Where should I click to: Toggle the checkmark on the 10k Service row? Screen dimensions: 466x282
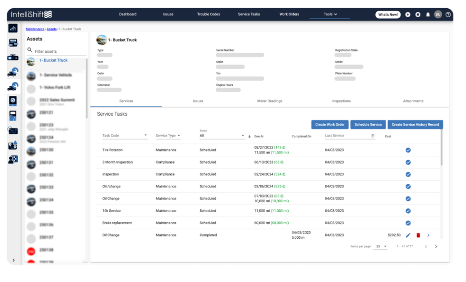tap(408, 210)
